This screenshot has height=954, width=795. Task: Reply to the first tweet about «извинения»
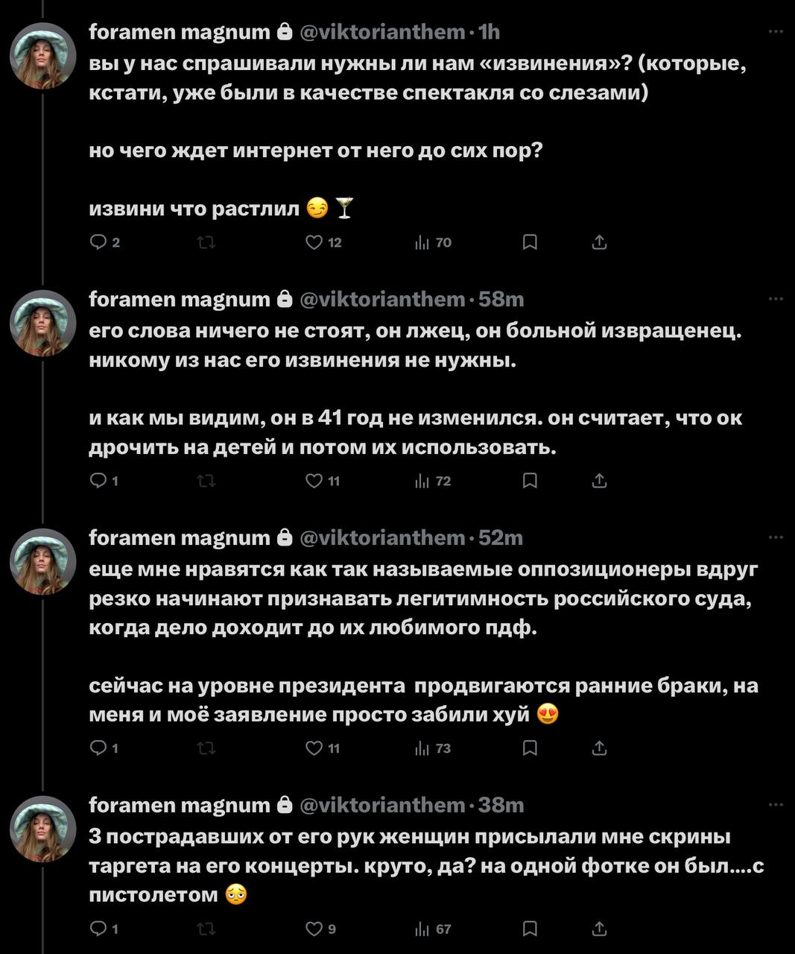[99, 242]
